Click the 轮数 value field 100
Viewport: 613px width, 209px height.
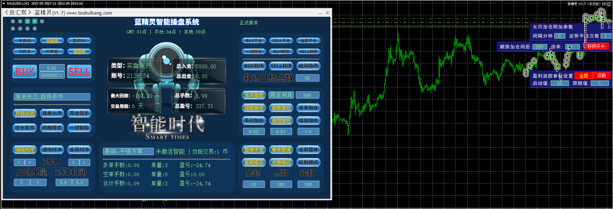pos(308,184)
